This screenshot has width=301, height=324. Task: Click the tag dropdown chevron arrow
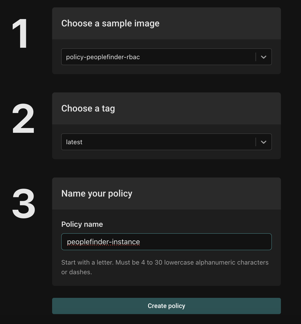tap(263, 142)
